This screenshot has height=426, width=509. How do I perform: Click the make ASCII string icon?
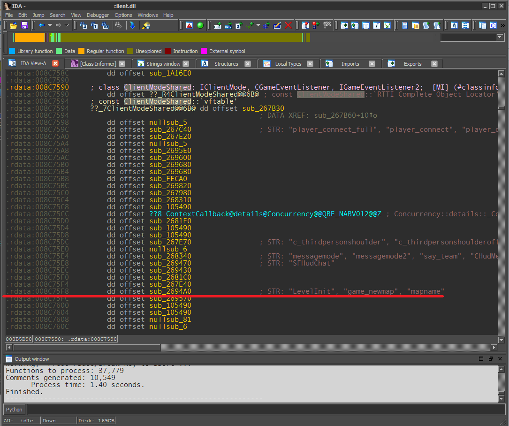coord(239,25)
